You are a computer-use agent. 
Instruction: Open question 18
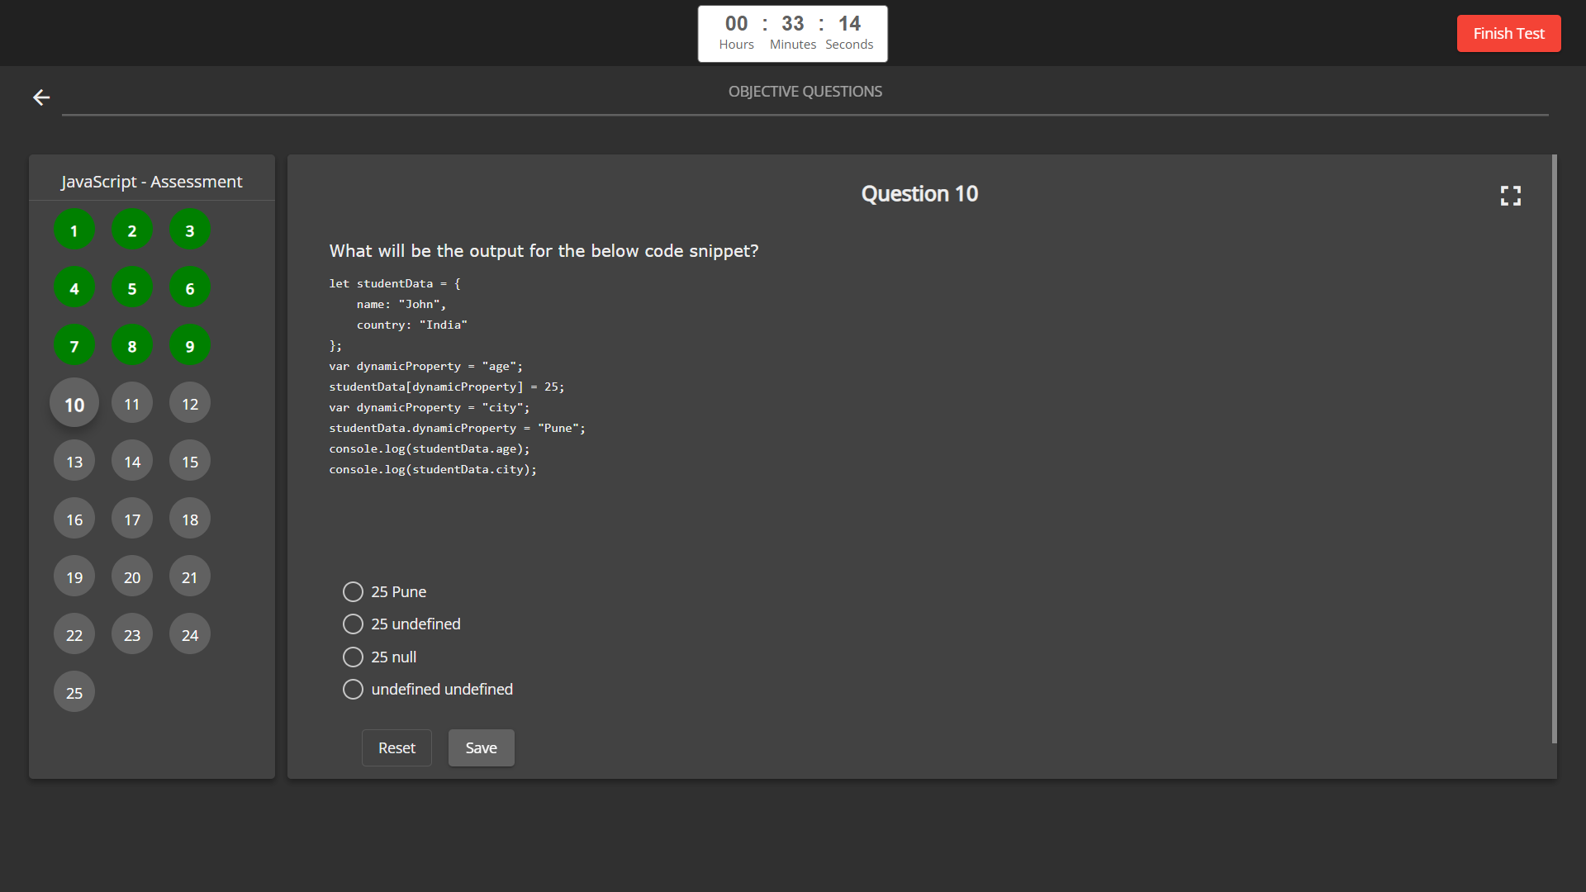pyautogui.click(x=190, y=520)
